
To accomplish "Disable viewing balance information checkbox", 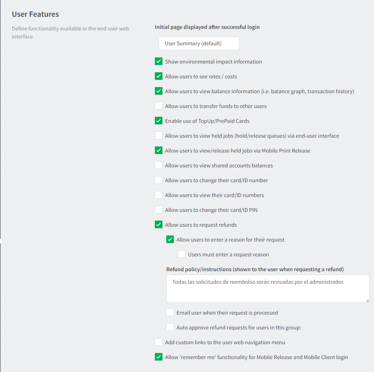I will [159, 91].
